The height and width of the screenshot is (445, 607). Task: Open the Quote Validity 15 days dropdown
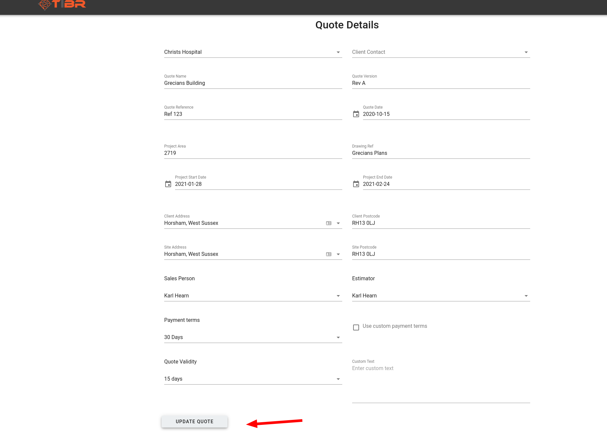point(338,379)
